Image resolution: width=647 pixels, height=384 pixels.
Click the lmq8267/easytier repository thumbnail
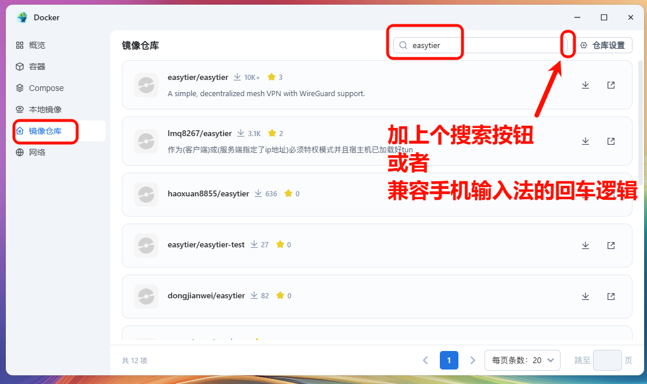(146, 141)
